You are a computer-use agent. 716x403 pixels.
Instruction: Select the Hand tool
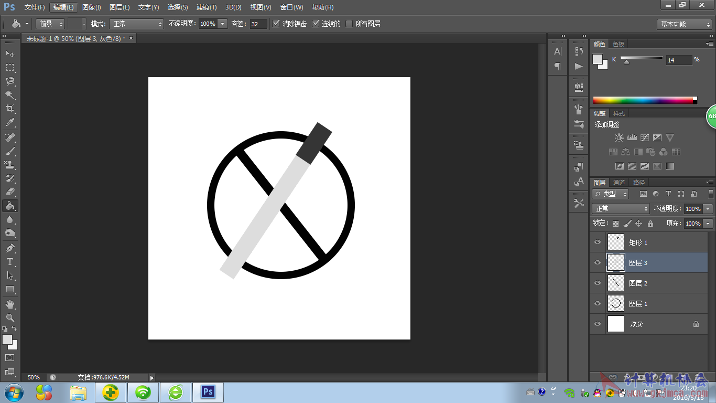[x=10, y=304]
